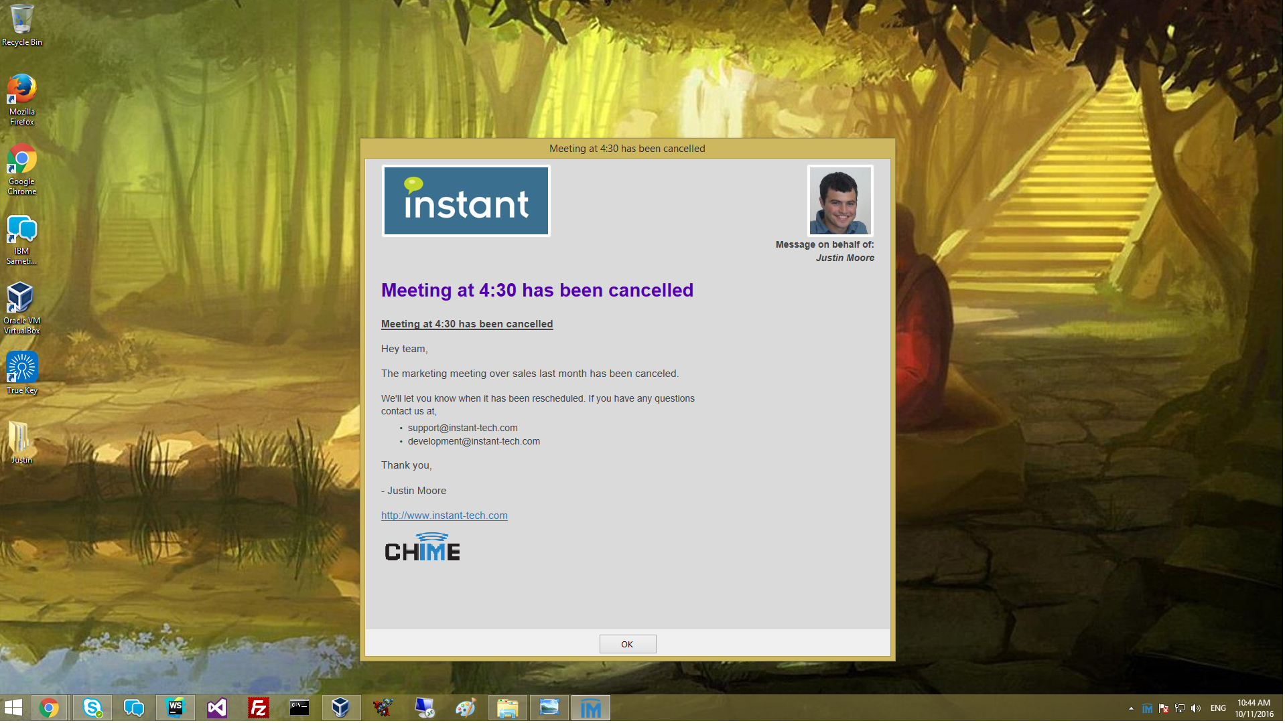1285x723 pixels.
Task: Open the Action Center flag icon
Action: click(1164, 709)
